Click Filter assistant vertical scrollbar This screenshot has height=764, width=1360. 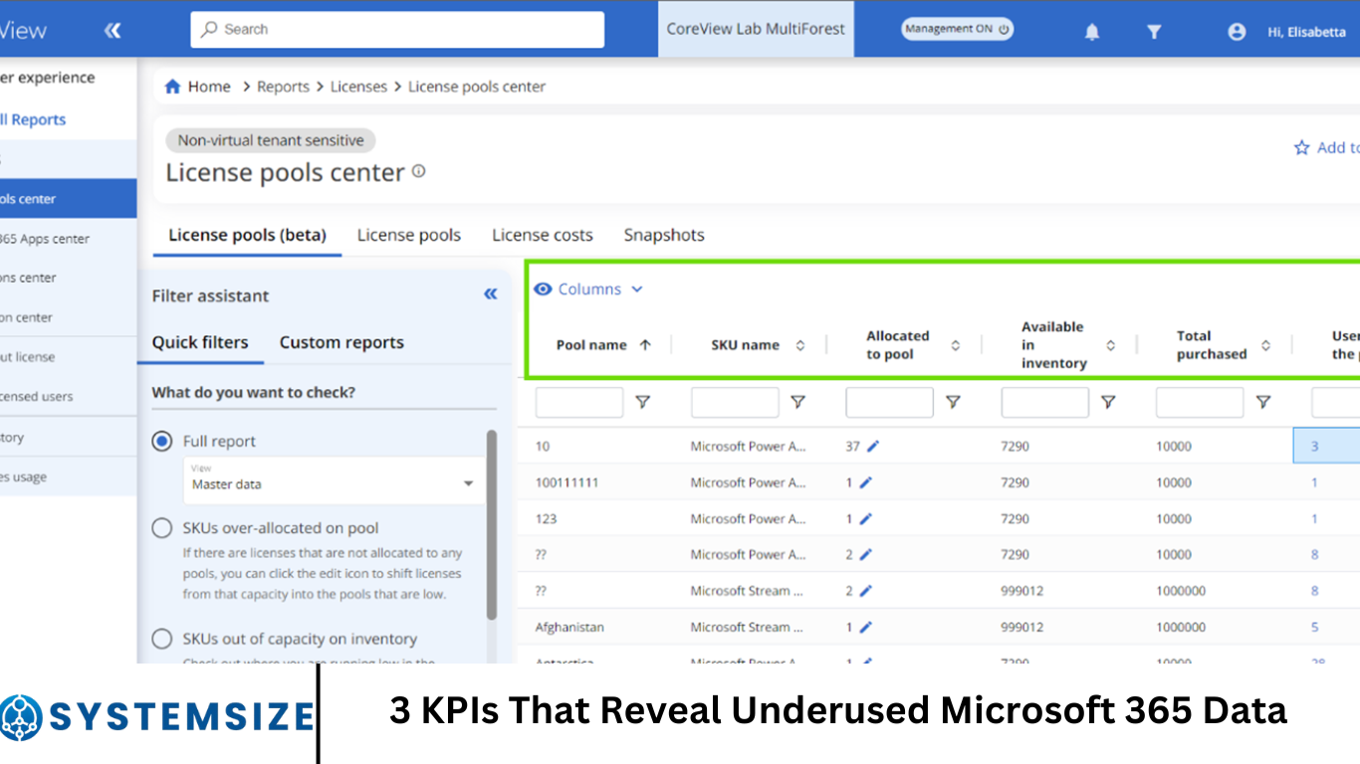click(491, 524)
